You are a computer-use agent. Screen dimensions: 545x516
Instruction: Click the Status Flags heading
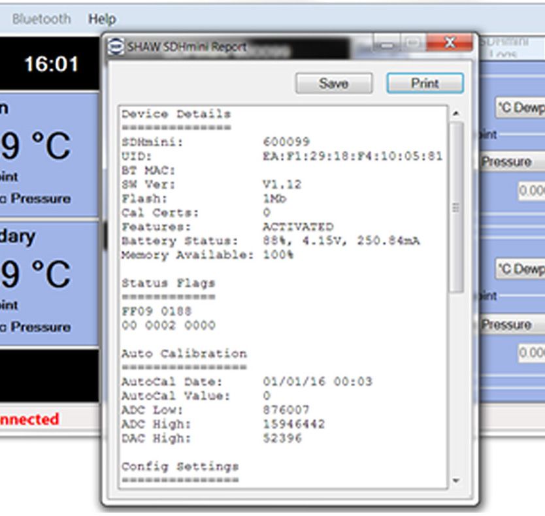click(168, 283)
